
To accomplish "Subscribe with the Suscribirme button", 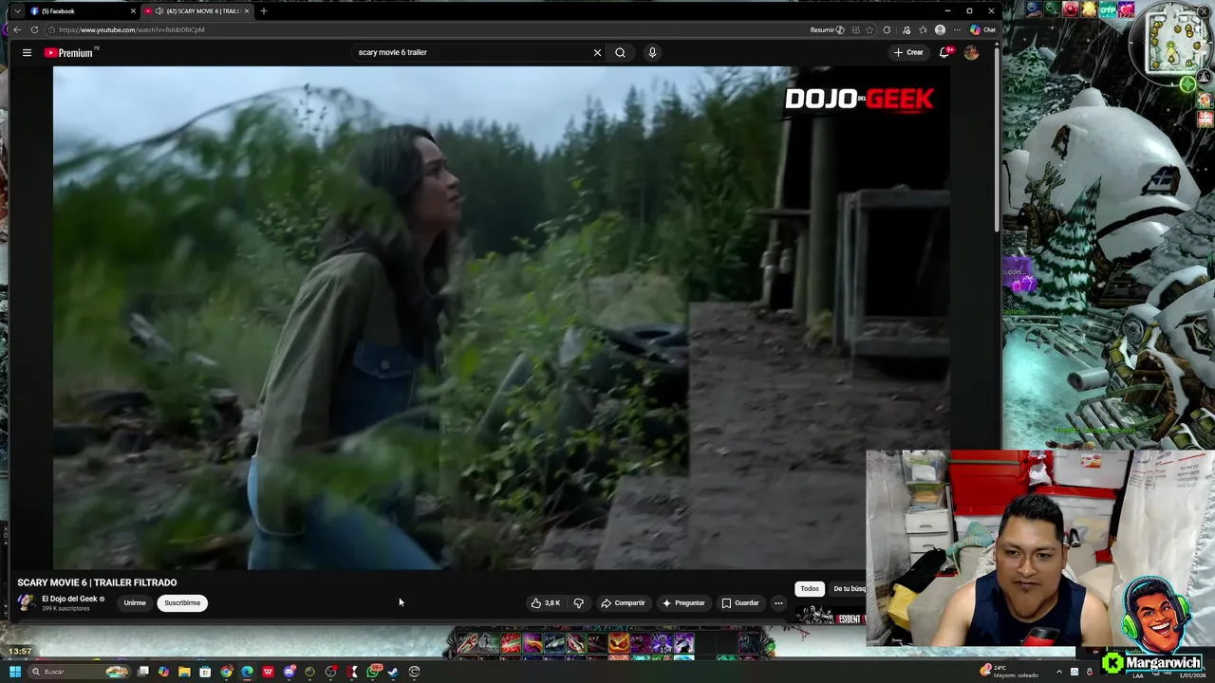I will point(182,603).
